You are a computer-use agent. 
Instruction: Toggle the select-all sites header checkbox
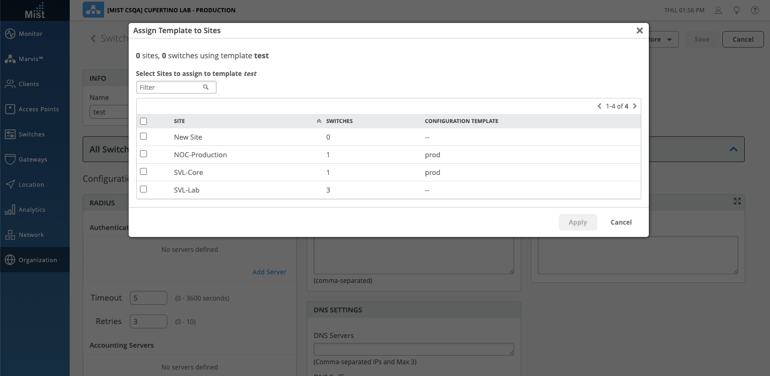143,121
